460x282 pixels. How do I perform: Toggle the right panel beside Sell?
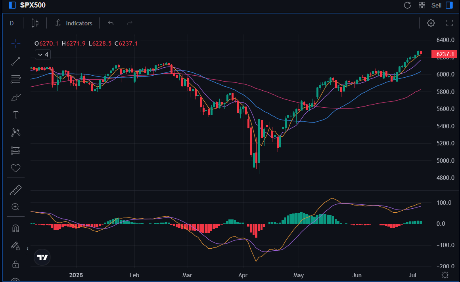pyautogui.click(x=449, y=5)
